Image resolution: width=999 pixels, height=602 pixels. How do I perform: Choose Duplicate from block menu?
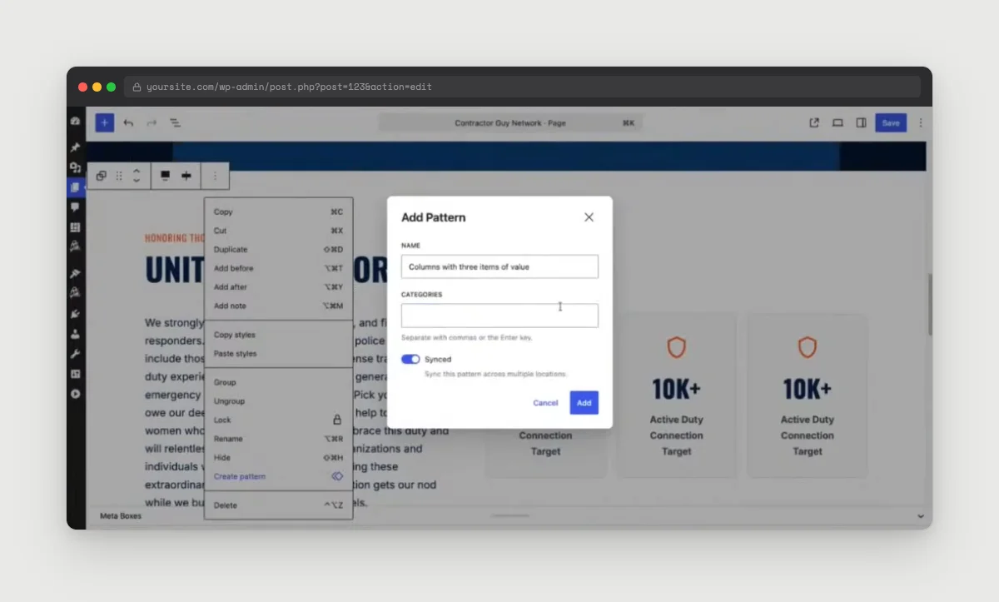(279, 250)
